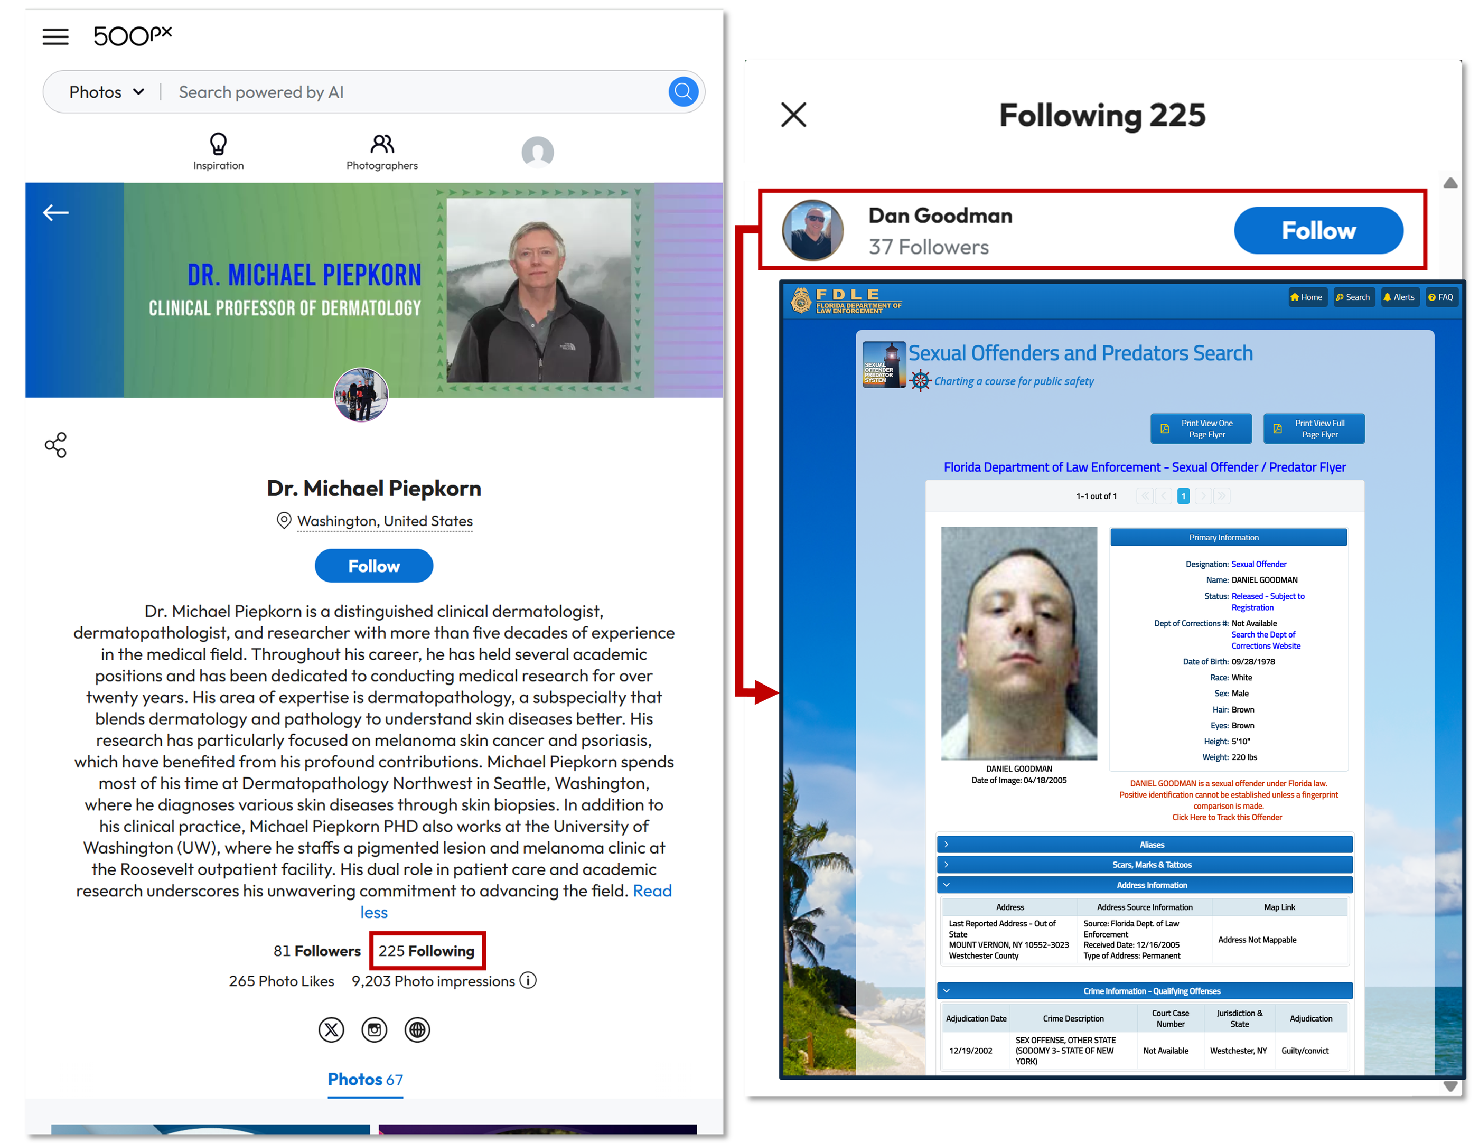Screen dimensions: 1479x1143
Task: Open 'Sexual Offenders and Predators Search' heading
Action: point(1080,353)
